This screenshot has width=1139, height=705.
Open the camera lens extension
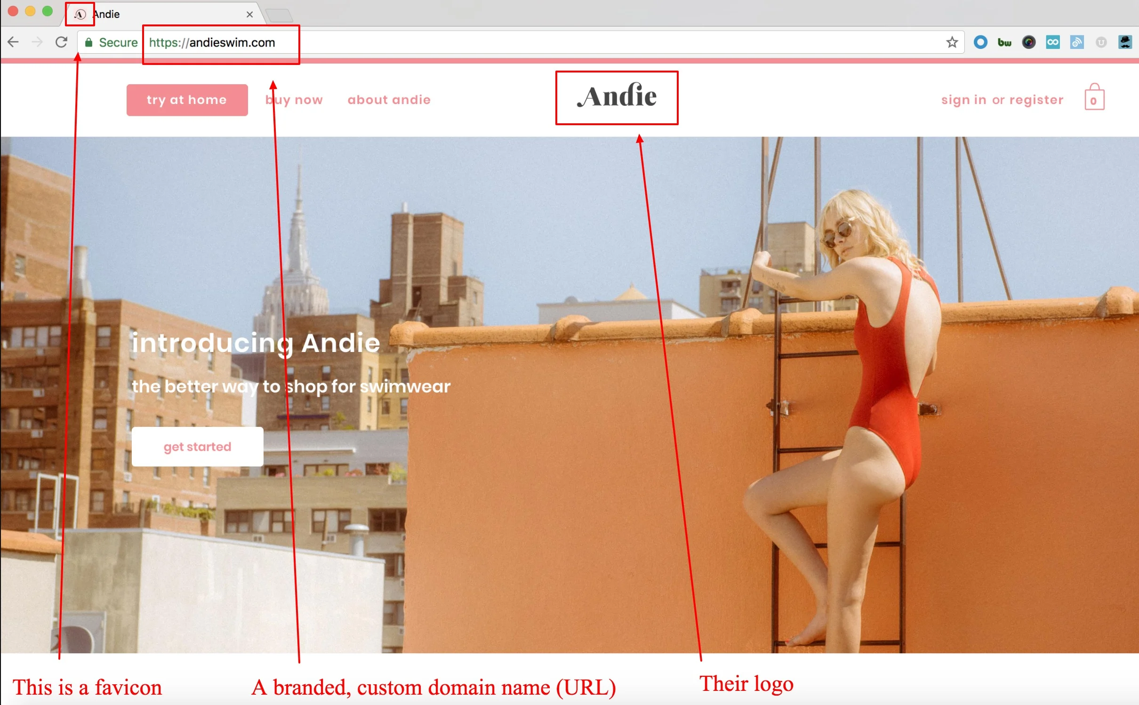point(1028,42)
